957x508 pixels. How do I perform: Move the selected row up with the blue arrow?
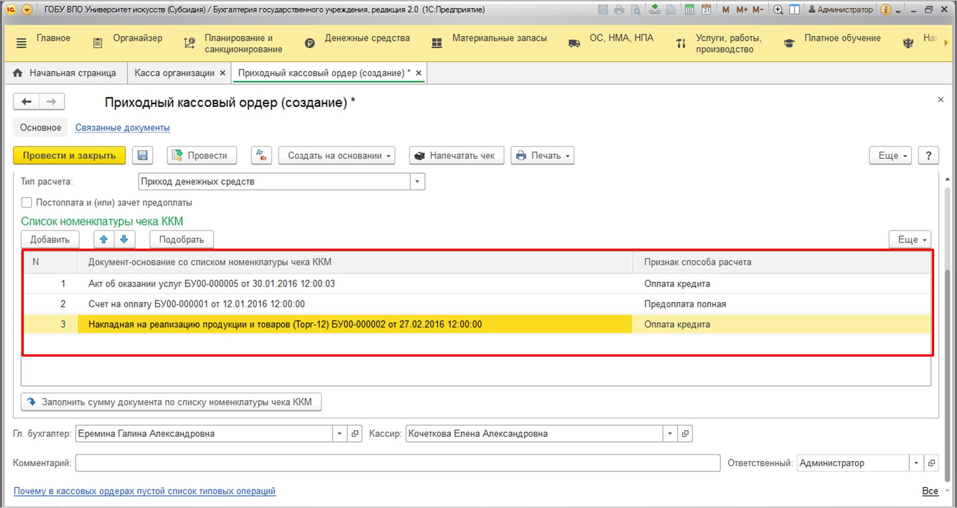tap(103, 239)
